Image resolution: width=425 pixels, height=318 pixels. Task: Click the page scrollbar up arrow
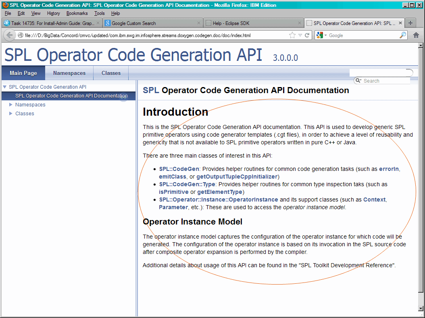(421, 46)
